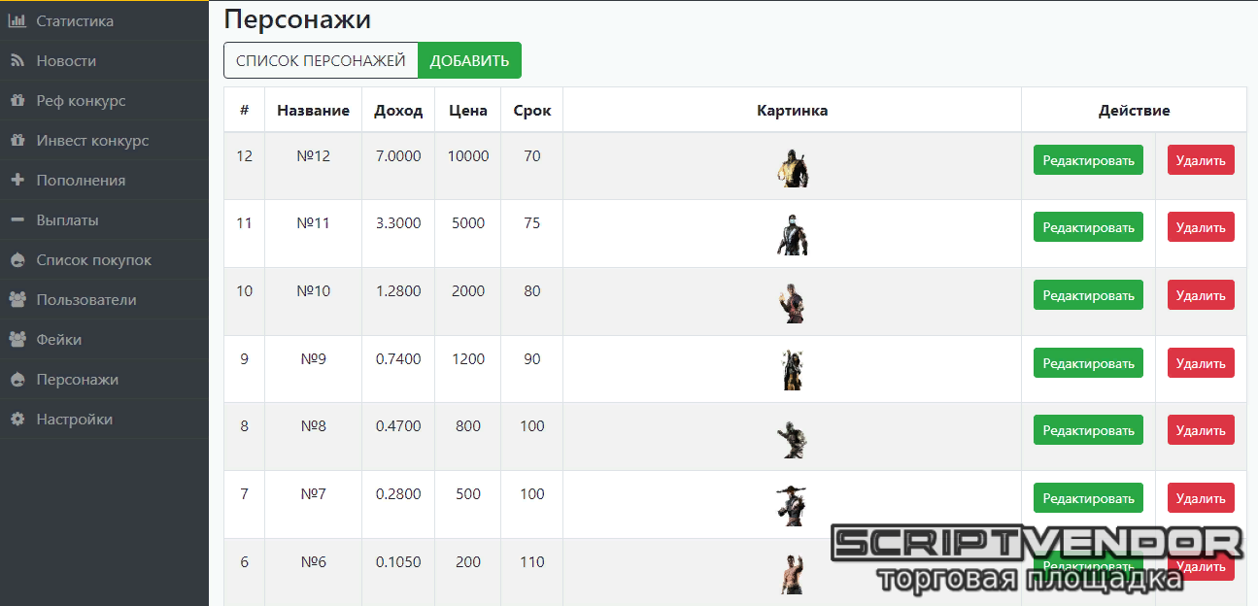
Task: Edit character №12
Action: click(x=1088, y=160)
